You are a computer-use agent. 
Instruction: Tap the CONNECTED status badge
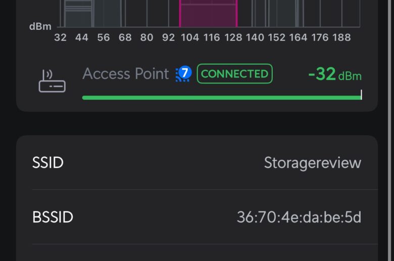(x=235, y=74)
